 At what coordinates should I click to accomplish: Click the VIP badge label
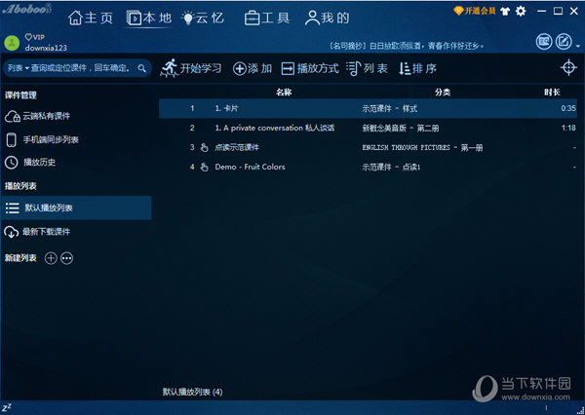click(x=35, y=37)
